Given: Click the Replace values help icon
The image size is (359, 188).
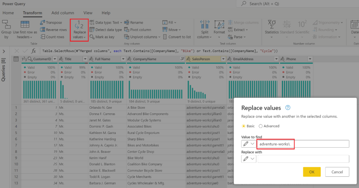Looking at the screenshot, I should pyautogui.click(x=288, y=108).
